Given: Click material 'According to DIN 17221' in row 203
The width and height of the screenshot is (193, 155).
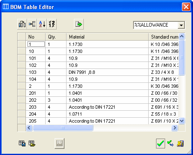Looking at the screenshot, I should point(108,107).
